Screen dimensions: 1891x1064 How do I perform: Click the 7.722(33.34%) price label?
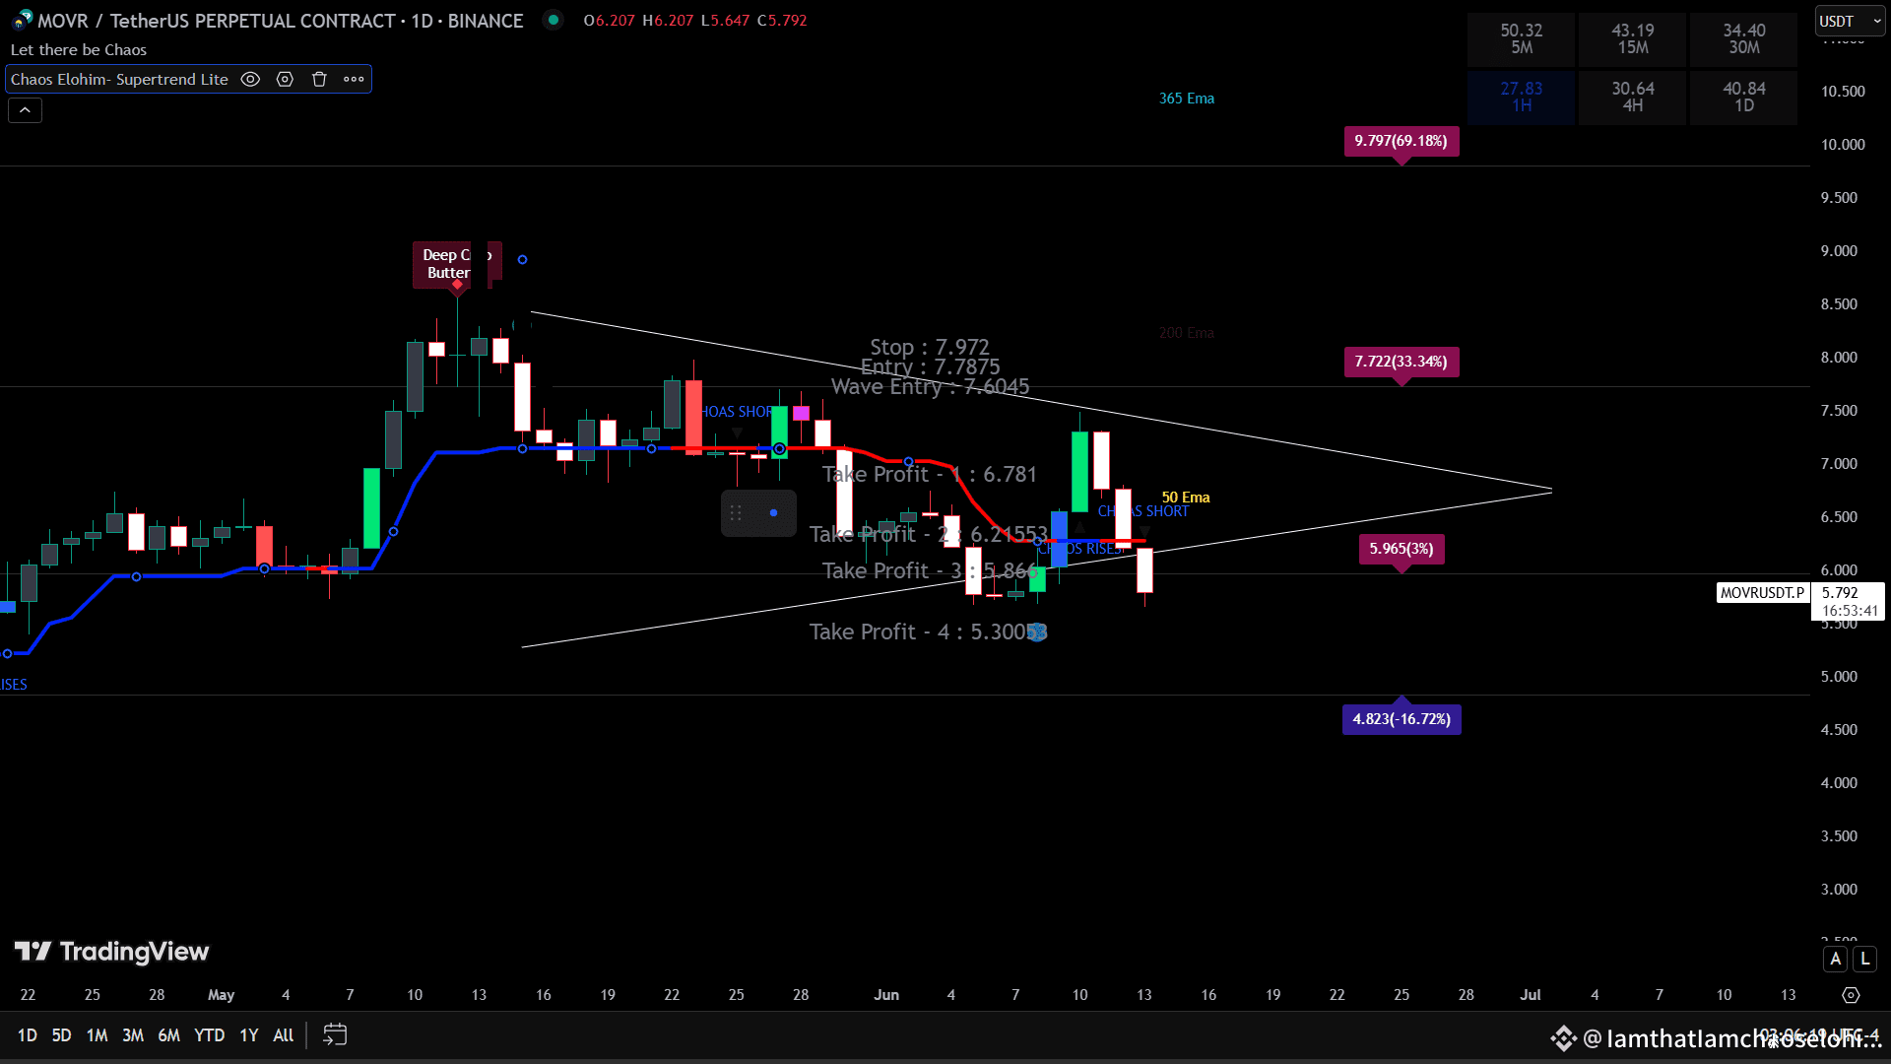click(x=1402, y=362)
